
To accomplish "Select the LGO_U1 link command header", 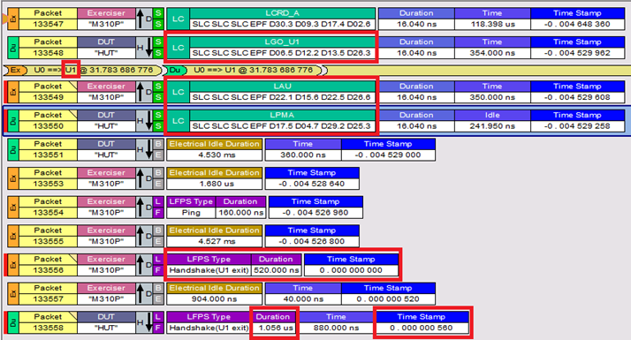I will 283,42.
